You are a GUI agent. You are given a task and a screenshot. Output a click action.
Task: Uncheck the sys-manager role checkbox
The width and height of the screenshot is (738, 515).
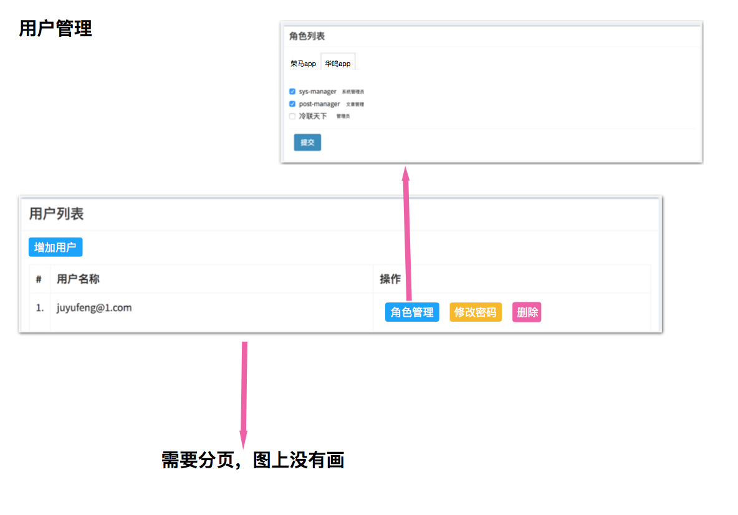(x=292, y=92)
